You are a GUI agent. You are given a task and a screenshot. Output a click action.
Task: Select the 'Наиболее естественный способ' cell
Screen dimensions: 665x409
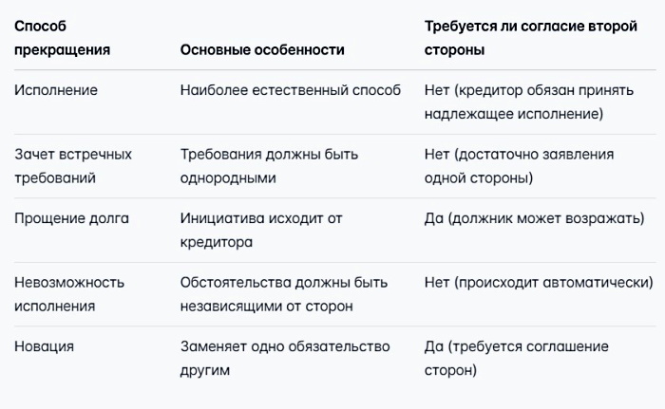(291, 90)
